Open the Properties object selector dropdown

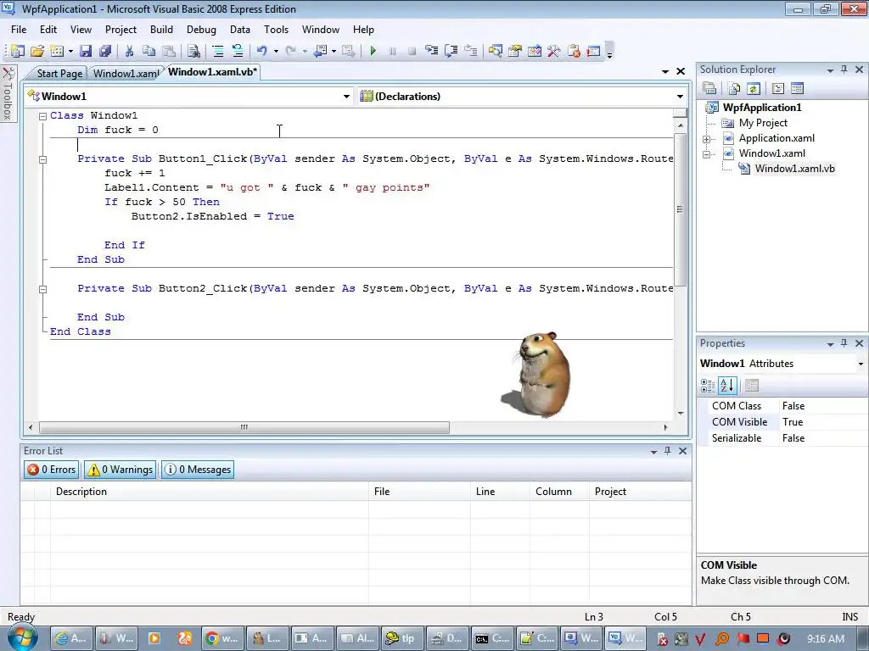(861, 364)
